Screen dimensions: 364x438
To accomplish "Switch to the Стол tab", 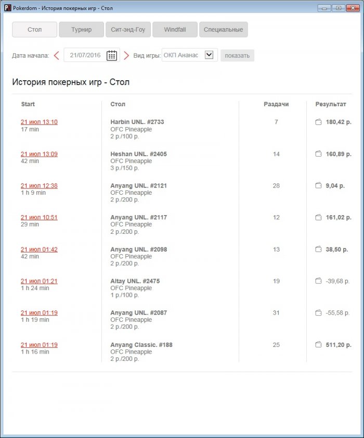I will (35, 30).
